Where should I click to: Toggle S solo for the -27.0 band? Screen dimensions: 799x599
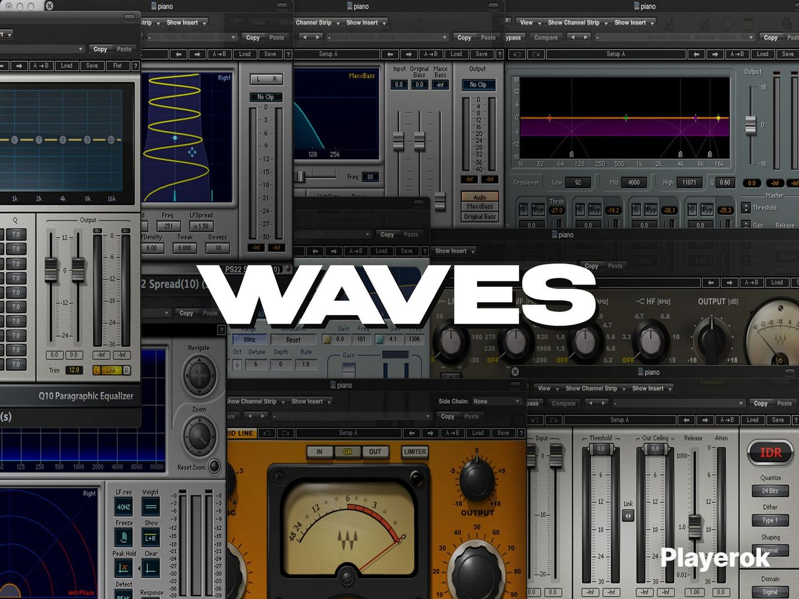click(x=524, y=210)
